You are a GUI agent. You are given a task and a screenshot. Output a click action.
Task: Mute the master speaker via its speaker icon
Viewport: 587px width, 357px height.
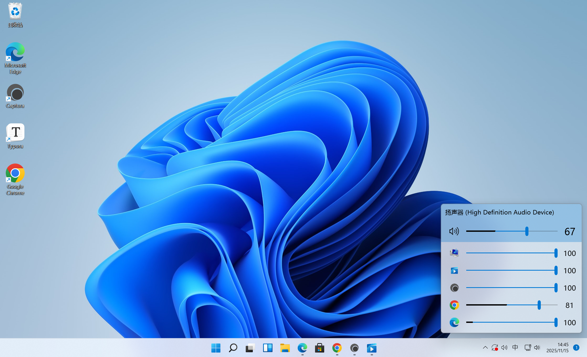[454, 231]
